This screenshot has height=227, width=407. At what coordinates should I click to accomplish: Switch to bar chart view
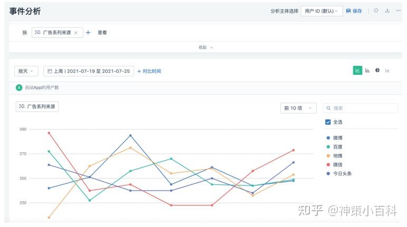pyautogui.click(x=367, y=71)
